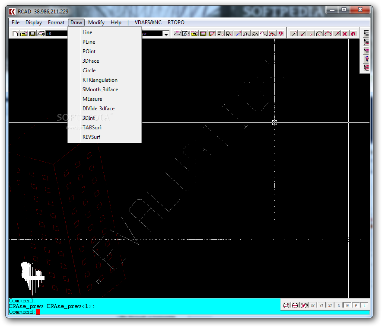Minimize the RCAD window
382x327 pixels.
coord(332,10)
